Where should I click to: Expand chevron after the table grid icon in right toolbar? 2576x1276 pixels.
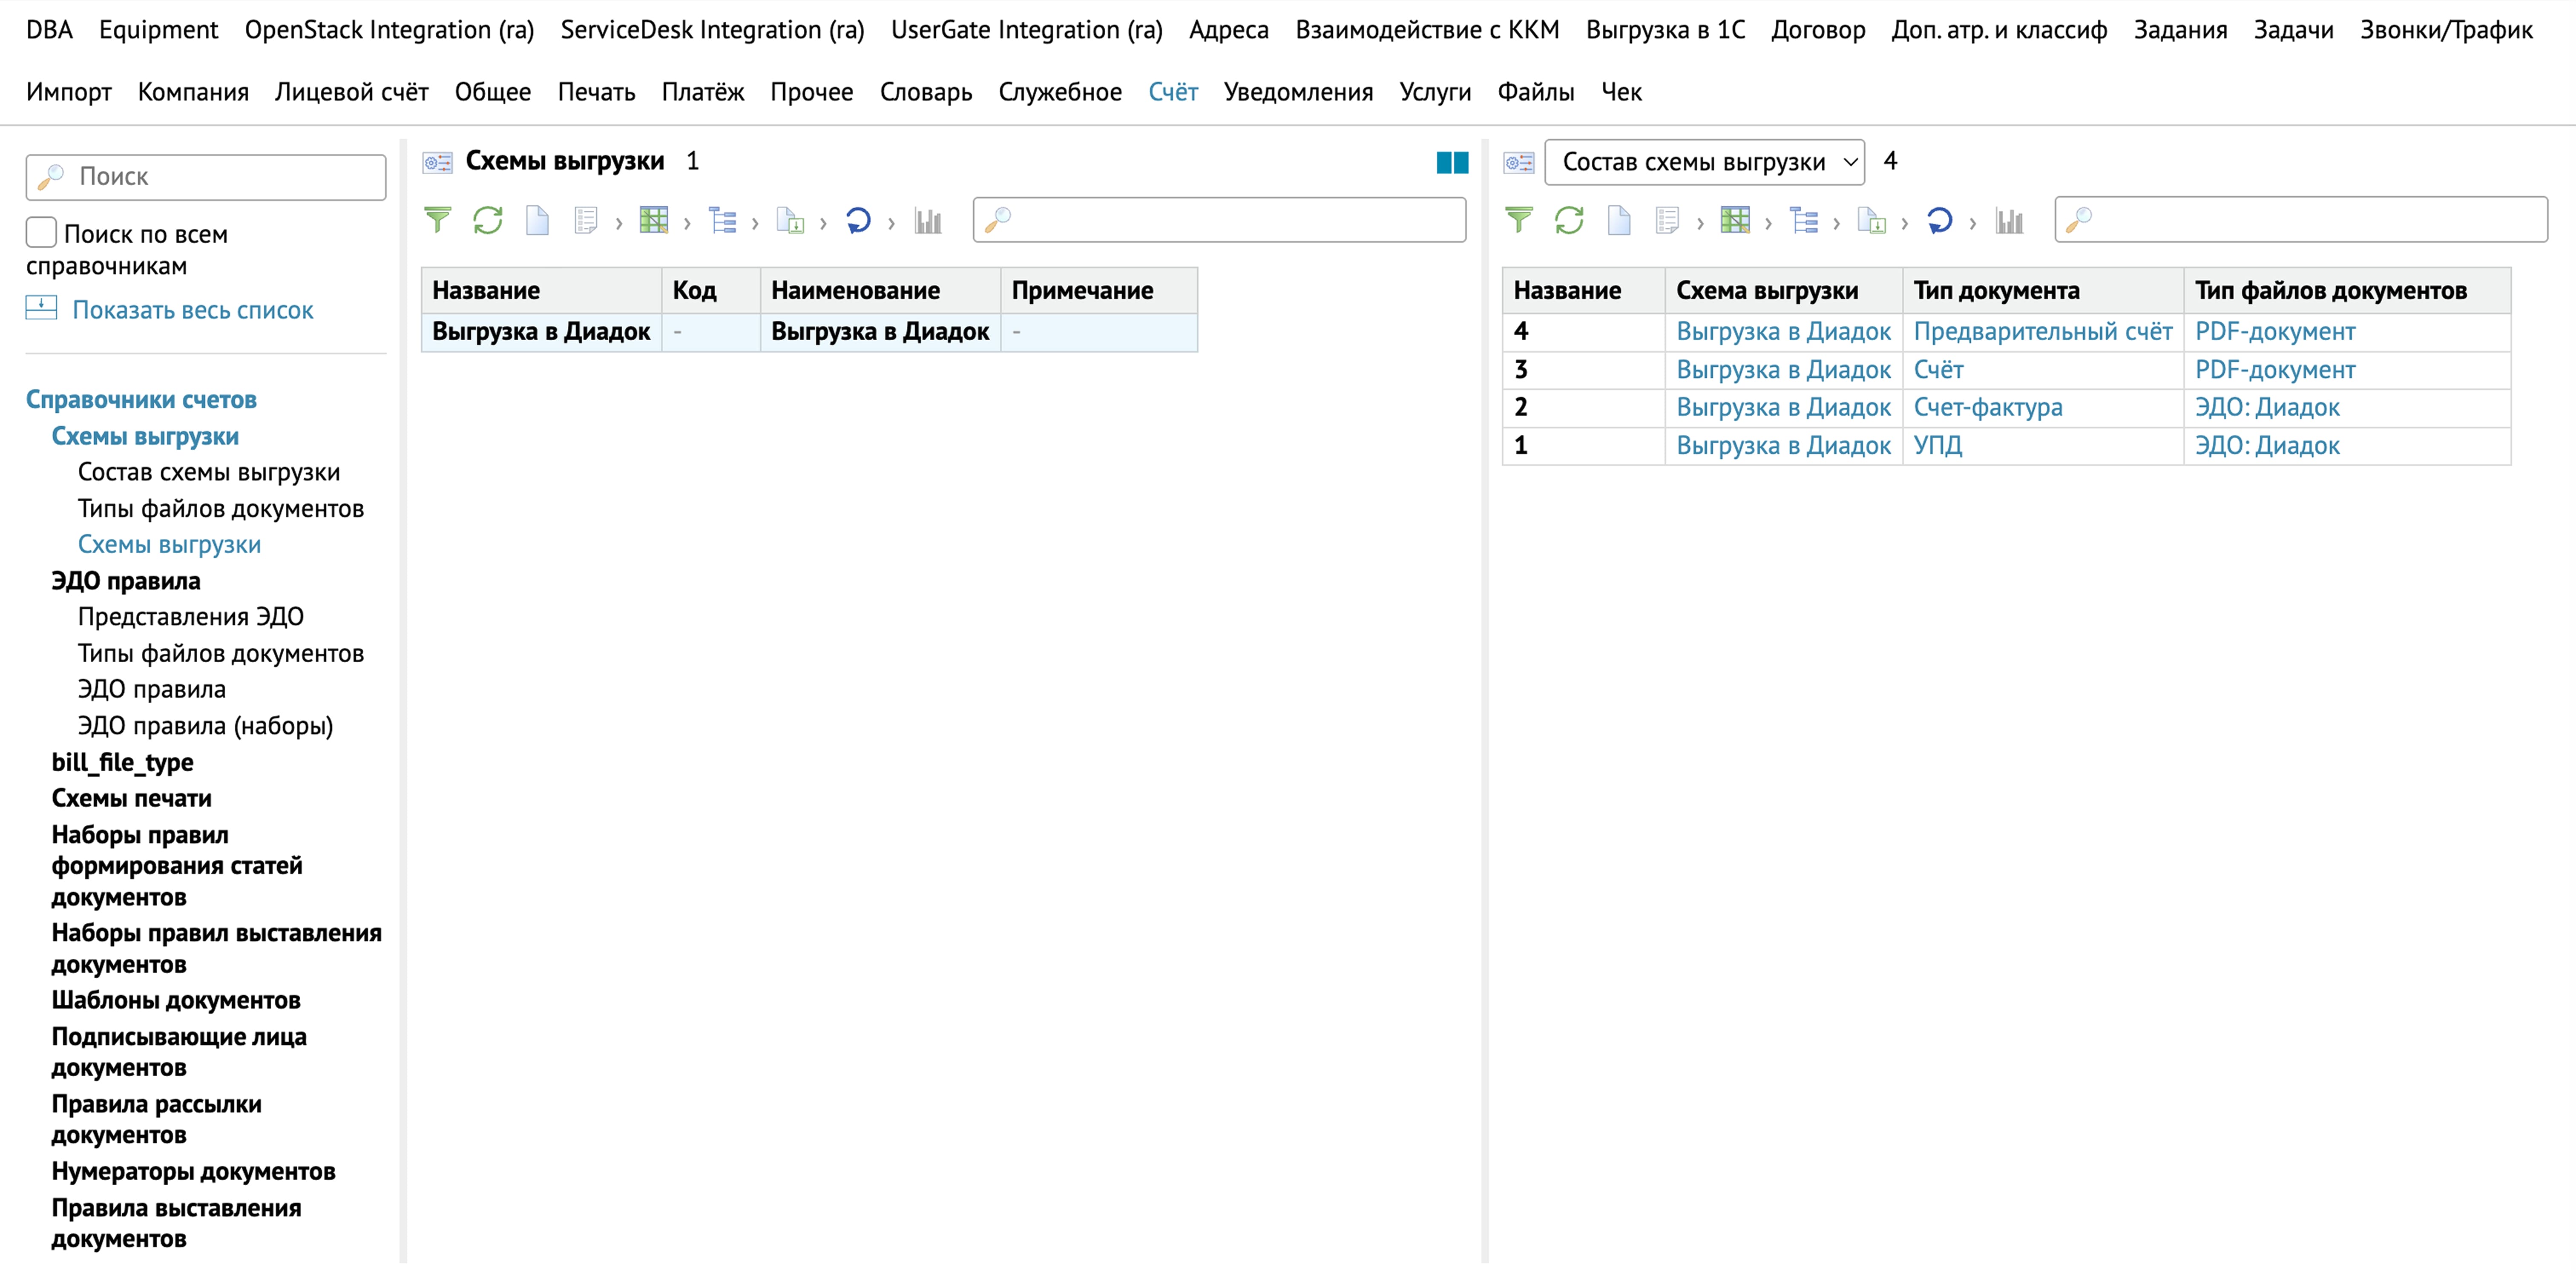point(1768,223)
